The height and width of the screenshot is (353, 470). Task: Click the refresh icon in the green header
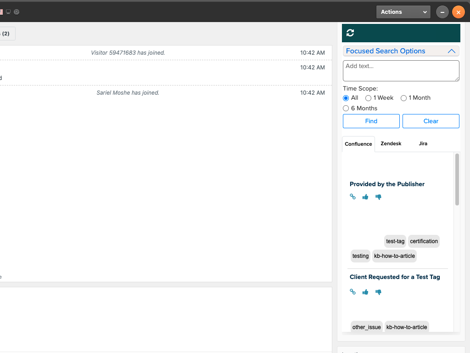(350, 33)
